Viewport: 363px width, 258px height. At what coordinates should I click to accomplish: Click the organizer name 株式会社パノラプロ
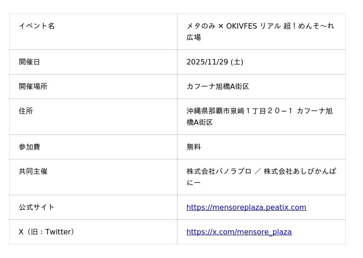(x=219, y=171)
